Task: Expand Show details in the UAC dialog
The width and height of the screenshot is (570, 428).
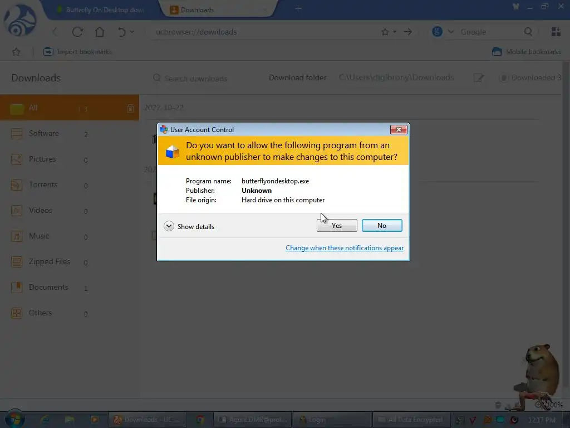Action: [x=189, y=226]
